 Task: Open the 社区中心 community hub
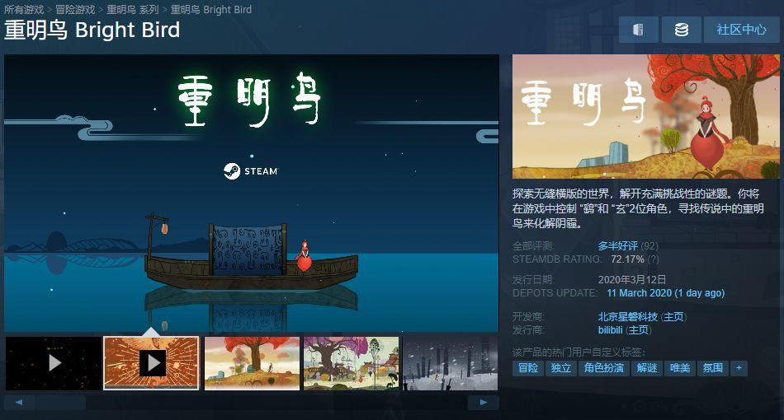[742, 30]
